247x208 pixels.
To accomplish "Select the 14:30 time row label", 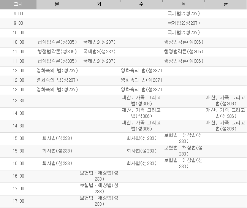I will 19,126.
